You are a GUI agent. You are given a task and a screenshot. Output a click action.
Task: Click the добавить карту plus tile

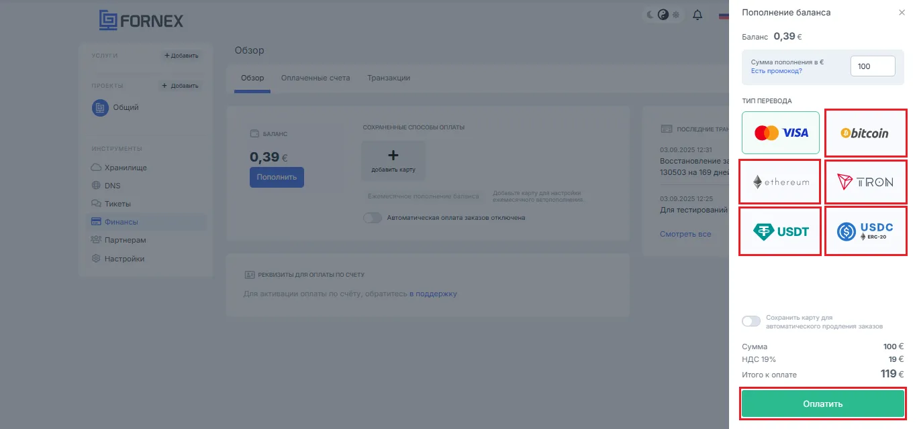click(x=393, y=161)
